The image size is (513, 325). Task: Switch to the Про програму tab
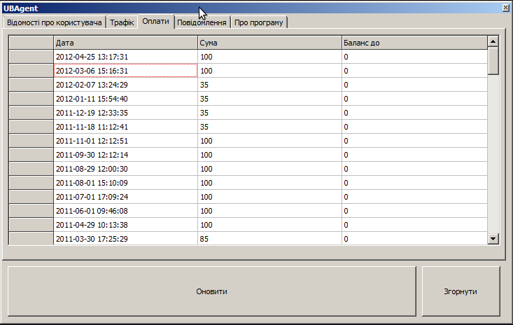pos(259,23)
